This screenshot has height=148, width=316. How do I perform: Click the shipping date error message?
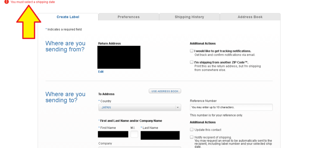pos(33,2)
